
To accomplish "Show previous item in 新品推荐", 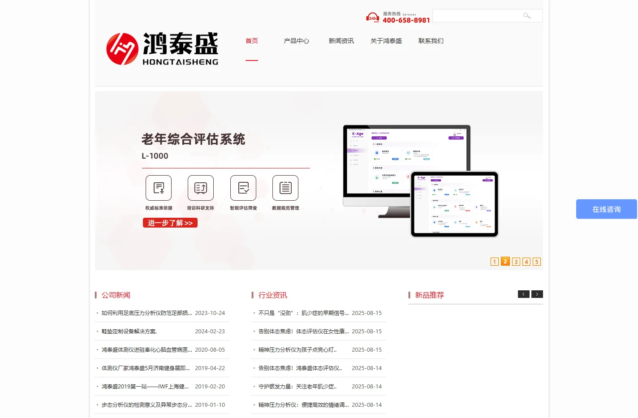I will [524, 294].
